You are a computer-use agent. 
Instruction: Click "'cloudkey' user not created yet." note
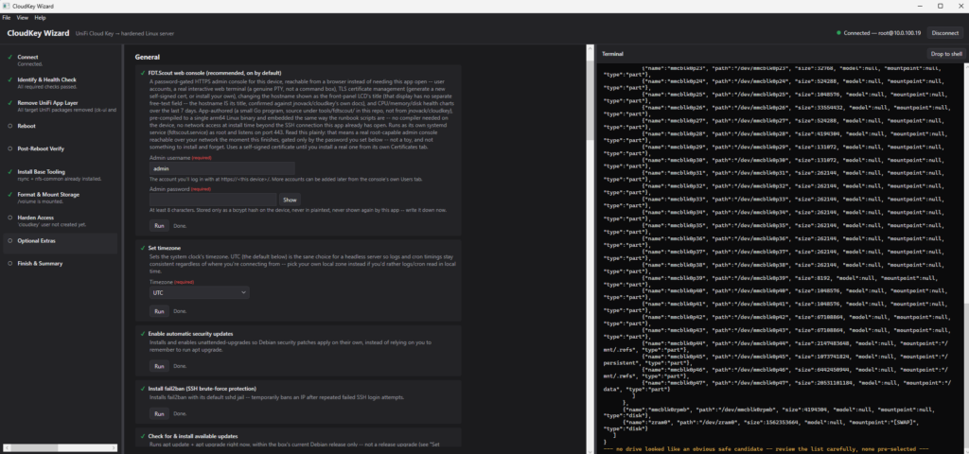click(51, 225)
